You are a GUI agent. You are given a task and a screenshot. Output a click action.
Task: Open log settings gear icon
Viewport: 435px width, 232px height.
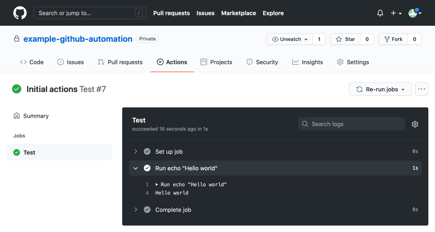point(415,124)
